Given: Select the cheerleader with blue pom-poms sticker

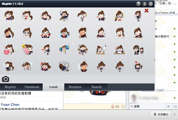Looking at the screenshot, I should click(64, 49).
